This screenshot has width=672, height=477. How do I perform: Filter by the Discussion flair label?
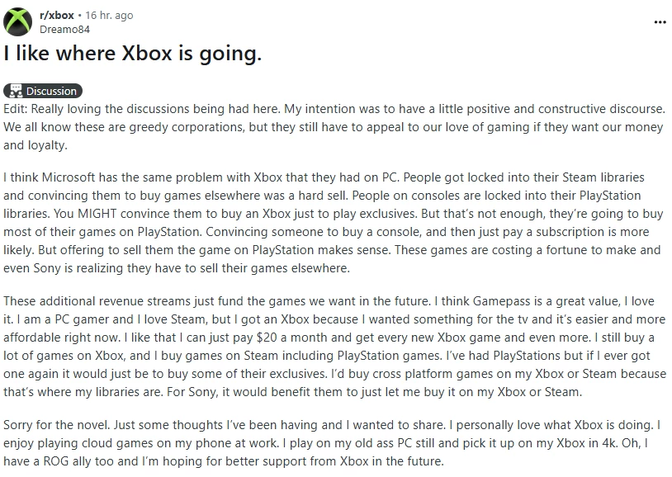click(x=50, y=91)
